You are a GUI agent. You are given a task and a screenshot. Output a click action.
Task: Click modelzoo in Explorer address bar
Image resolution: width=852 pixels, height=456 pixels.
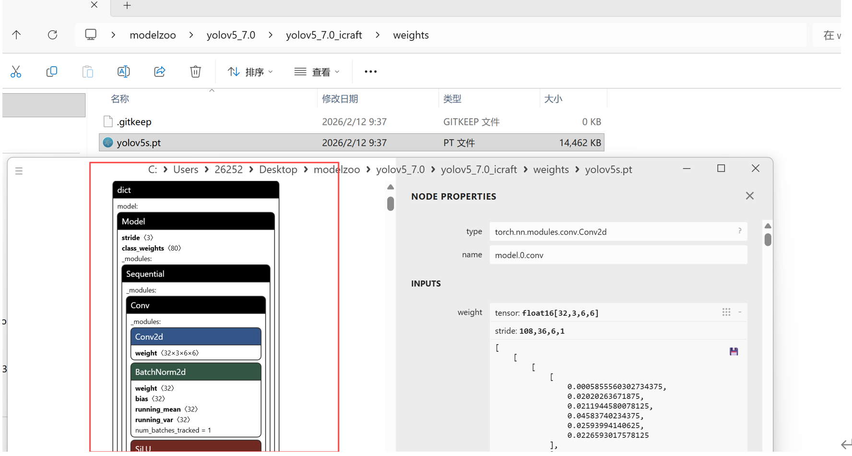pos(153,35)
